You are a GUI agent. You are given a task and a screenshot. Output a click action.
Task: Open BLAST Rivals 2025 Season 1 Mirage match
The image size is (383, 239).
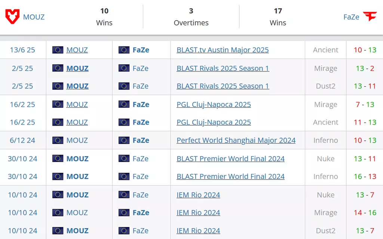click(x=223, y=68)
